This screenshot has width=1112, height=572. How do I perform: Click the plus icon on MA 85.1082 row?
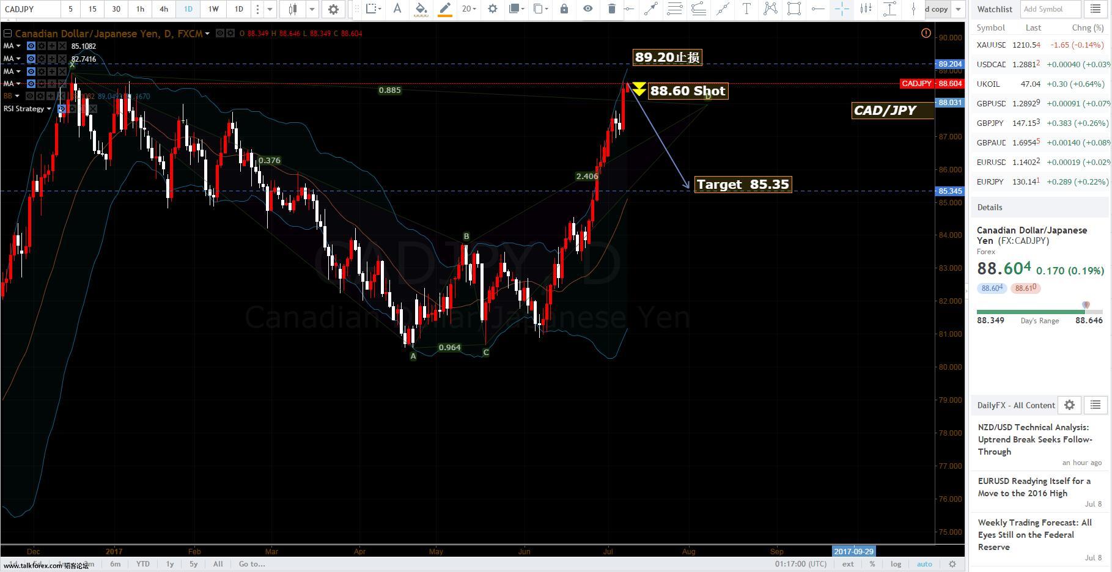(x=51, y=46)
